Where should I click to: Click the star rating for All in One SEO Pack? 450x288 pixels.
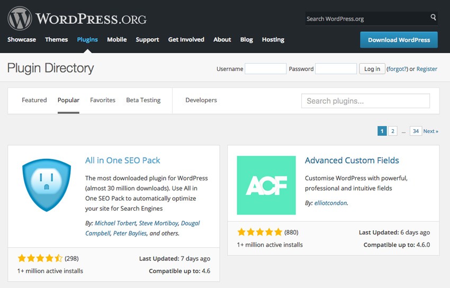pos(40,258)
